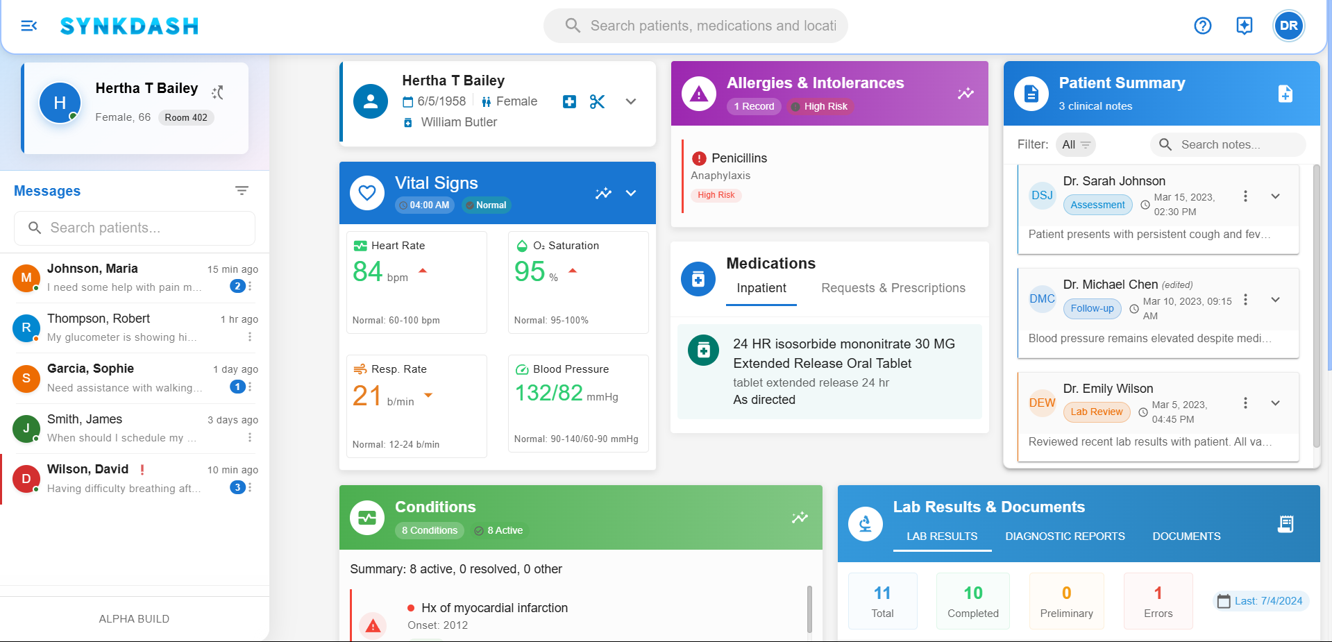Click the Patient Summary notes scrollbar
The image size is (1332, 642).
pyautogui.click(x=1316, y=305)
